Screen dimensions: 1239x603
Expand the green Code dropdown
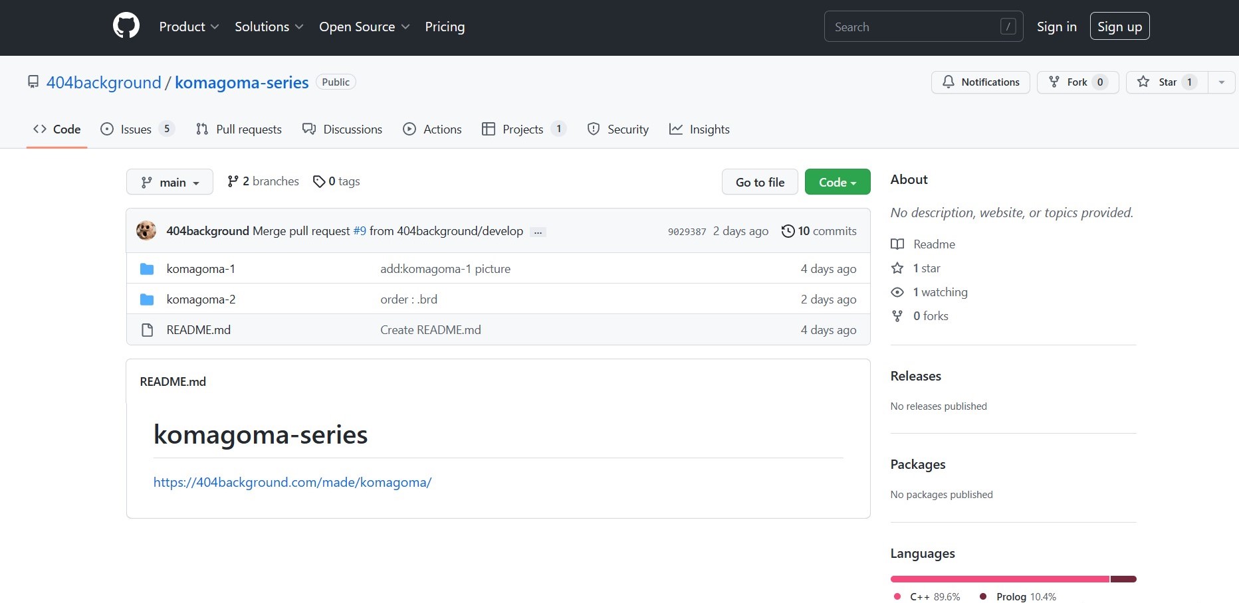837,182
